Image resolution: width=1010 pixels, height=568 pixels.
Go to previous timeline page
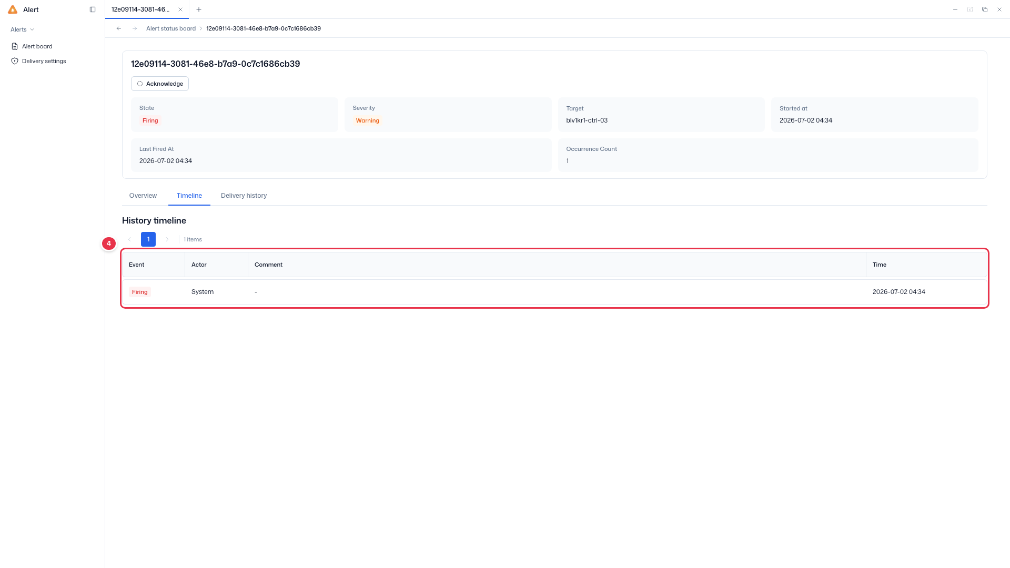pyautogui.click(x=129, y=239)
